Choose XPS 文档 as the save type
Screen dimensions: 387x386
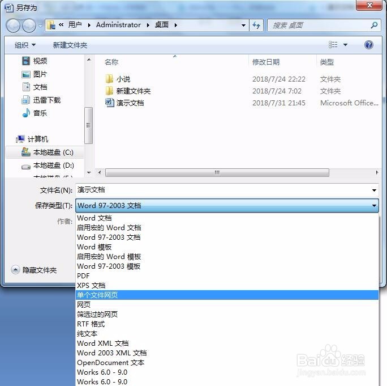227,286
